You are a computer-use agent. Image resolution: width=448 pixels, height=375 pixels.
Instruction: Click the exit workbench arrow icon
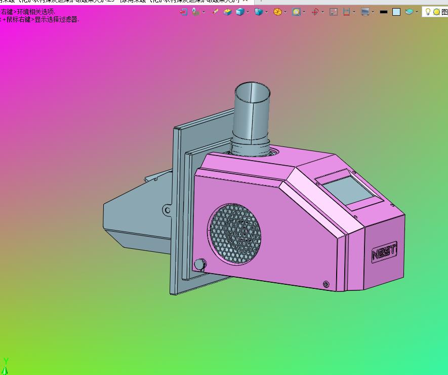point(183,12)
